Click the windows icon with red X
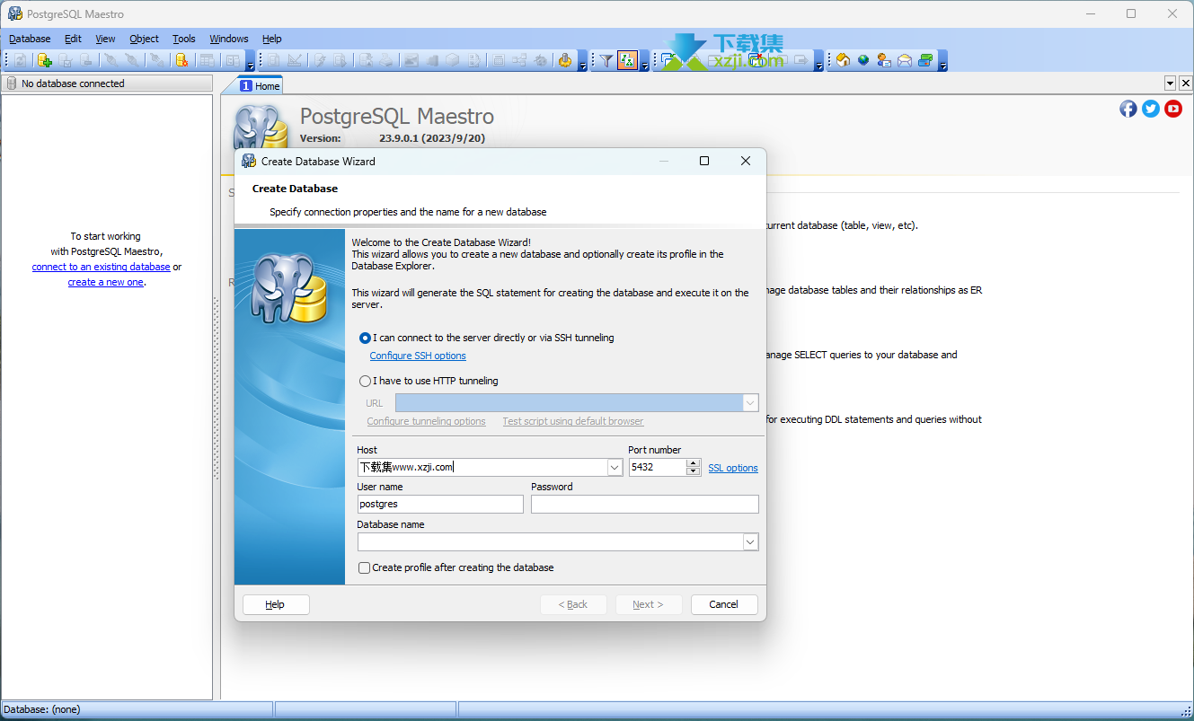This screenshot has width=1194, height=721. tap(756, 60)
